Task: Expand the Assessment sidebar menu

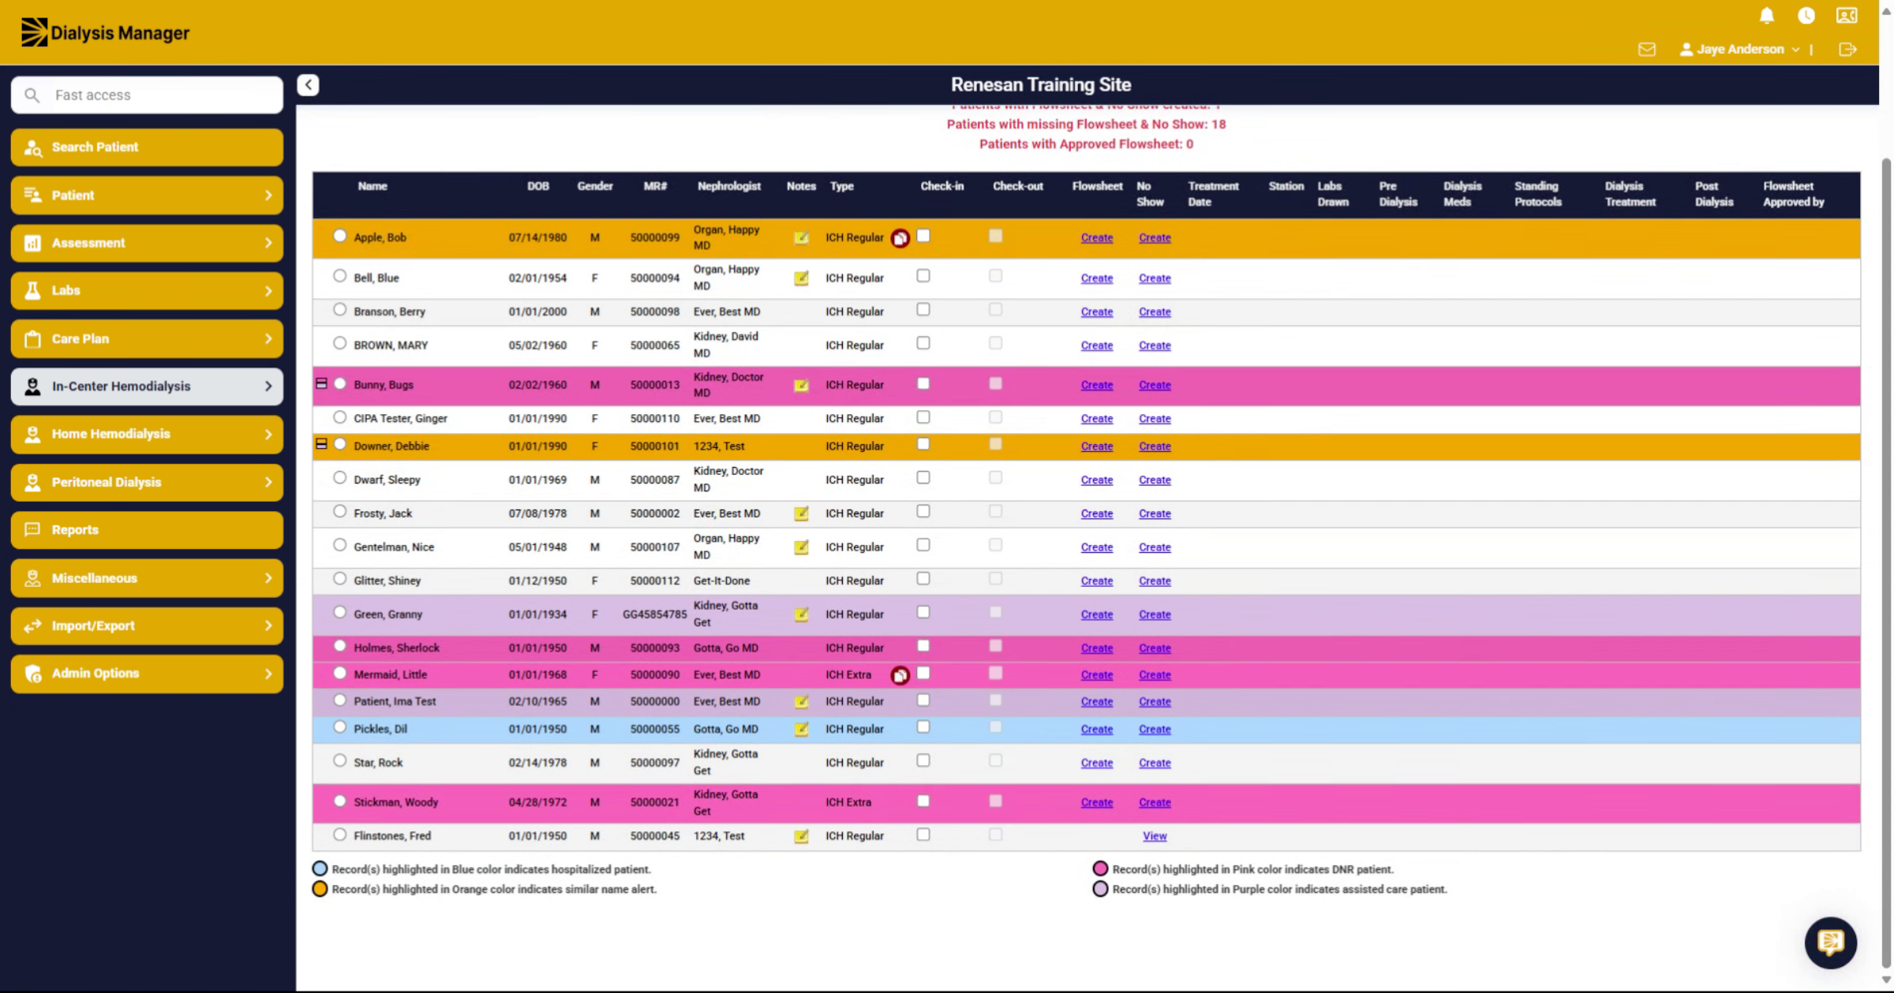Action: click(x=147, y=243)
